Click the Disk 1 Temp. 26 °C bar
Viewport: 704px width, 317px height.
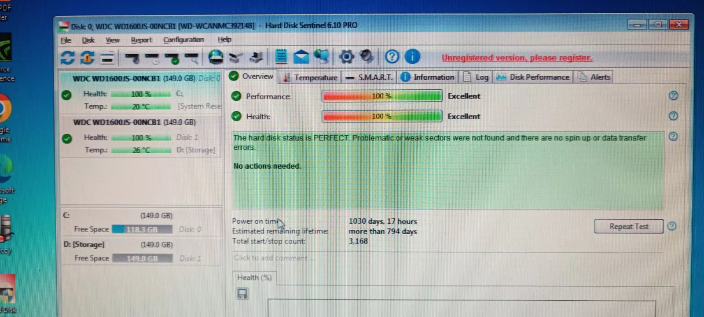[x=141, y=150]
